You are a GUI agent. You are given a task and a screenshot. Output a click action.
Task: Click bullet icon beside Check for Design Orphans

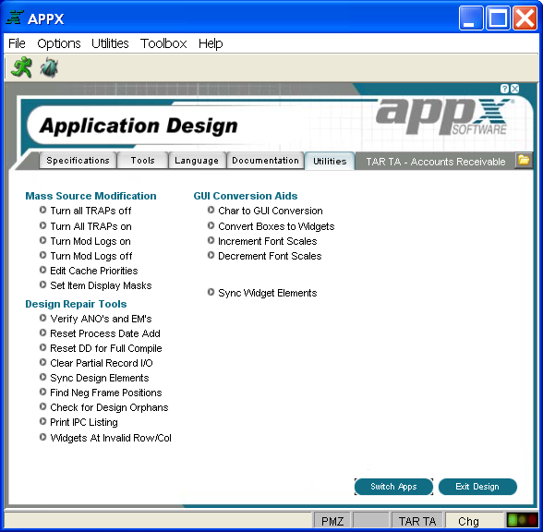click(42, 406)
